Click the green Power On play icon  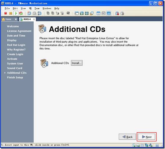pos(16,13)
